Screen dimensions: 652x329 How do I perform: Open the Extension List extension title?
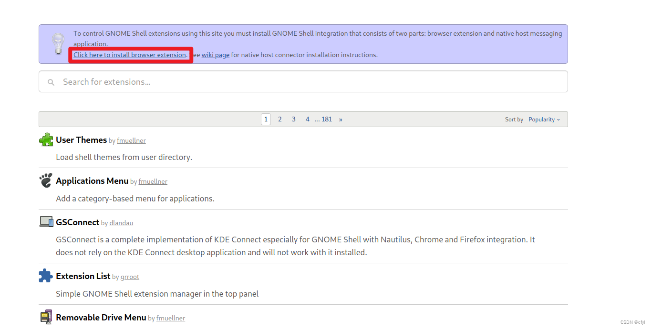(83, 276)
